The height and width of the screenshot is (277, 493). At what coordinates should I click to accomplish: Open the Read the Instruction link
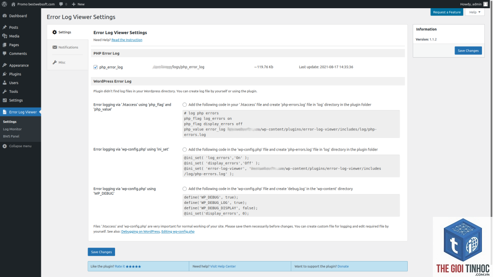point(127,40)
